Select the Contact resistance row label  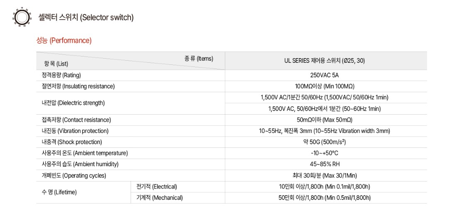[76, 120]
